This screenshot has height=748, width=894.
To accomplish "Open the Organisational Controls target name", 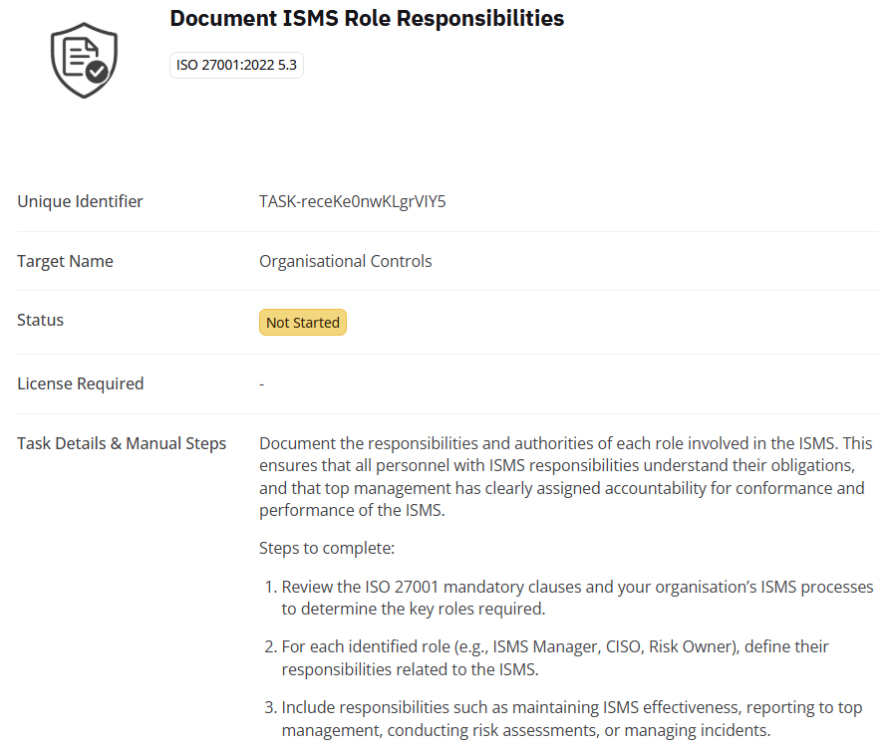I will click(345, 261).
